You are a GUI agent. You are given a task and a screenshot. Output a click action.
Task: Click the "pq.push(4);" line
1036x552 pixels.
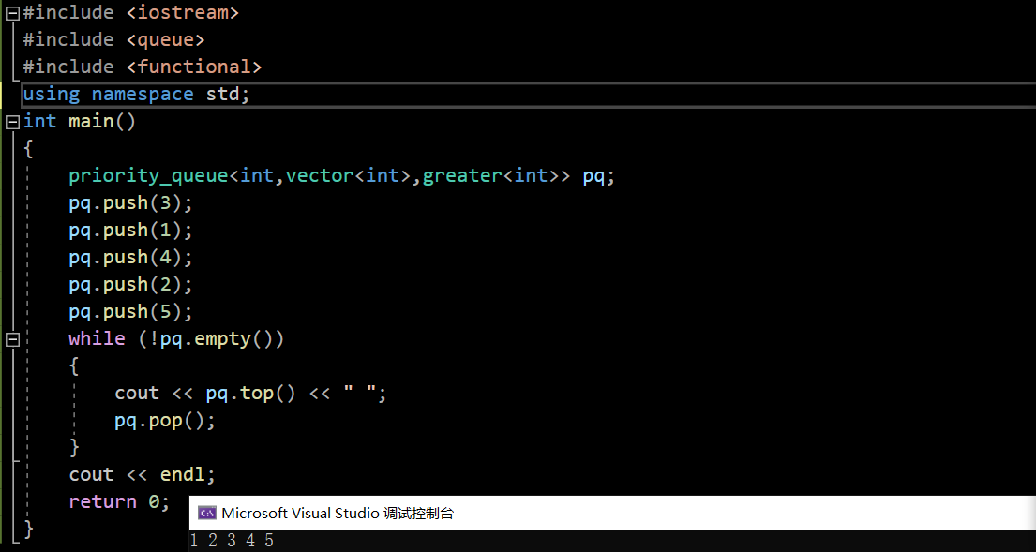[x=131, y=257]
